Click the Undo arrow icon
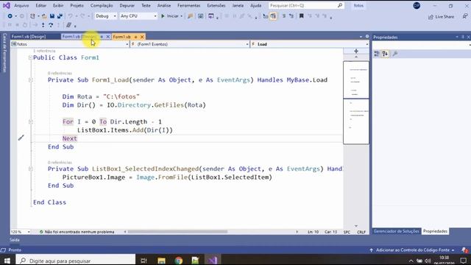The image size is (471, 265). 71,16
